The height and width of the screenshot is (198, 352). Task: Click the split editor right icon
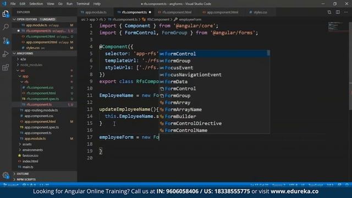tap(338, 12)
